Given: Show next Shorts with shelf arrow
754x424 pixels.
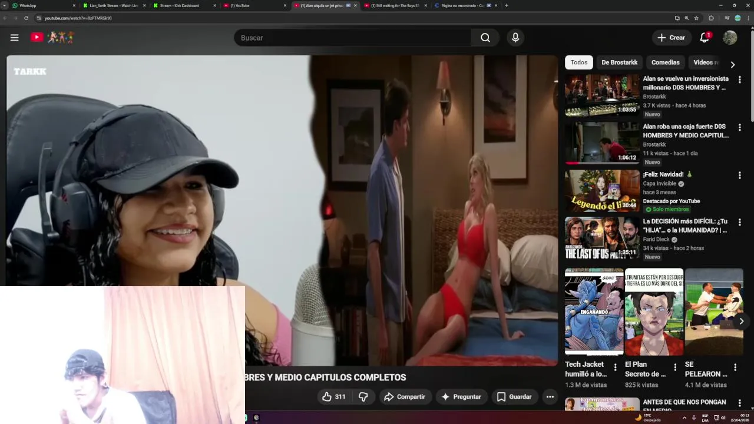Looking at the screenshot, I should coord(741,321).
